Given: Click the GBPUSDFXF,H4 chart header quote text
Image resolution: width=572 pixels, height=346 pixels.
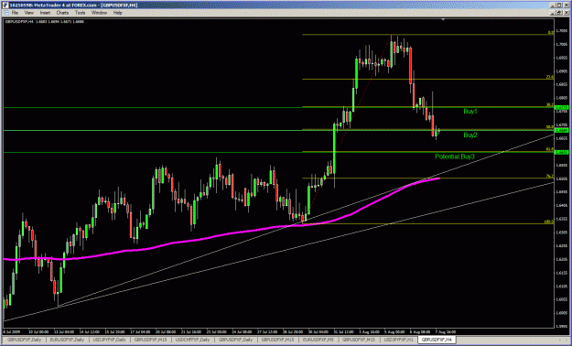Looking at the screenshot, I should [x=44, y=22].
